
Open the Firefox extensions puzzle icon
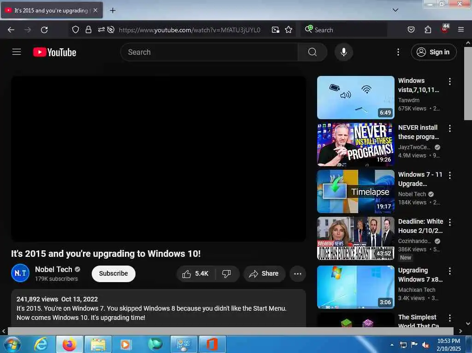428,29
